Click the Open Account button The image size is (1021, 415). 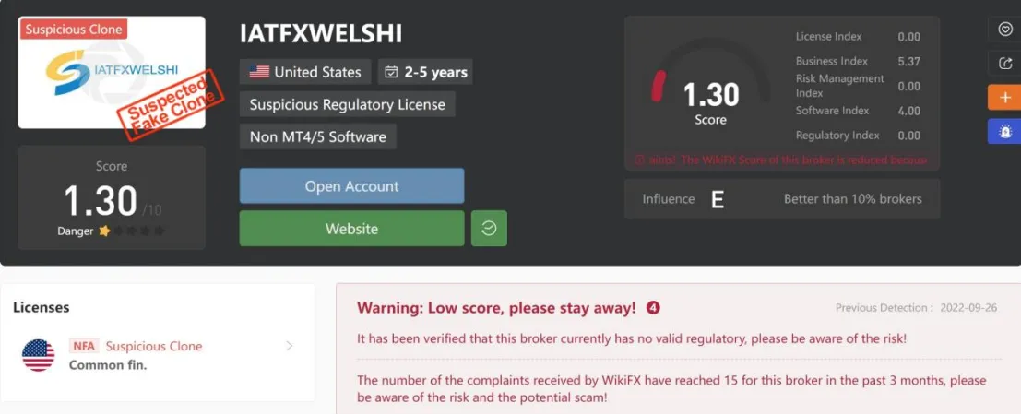click(x=351, y=185)
